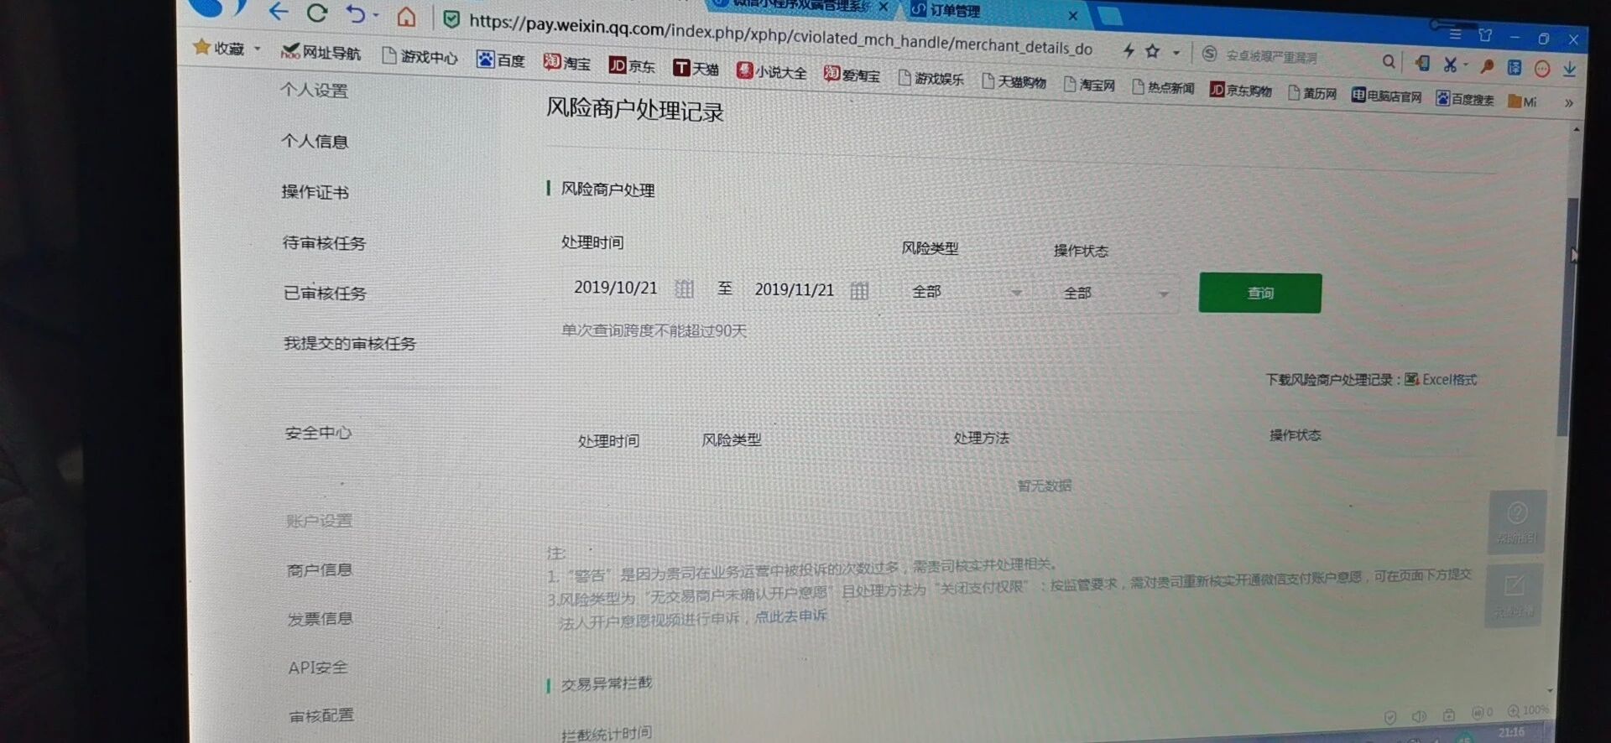Open the Mi bookmarks folder
The height and width of the screenshot is (743, 1611).
point(1522,101)
